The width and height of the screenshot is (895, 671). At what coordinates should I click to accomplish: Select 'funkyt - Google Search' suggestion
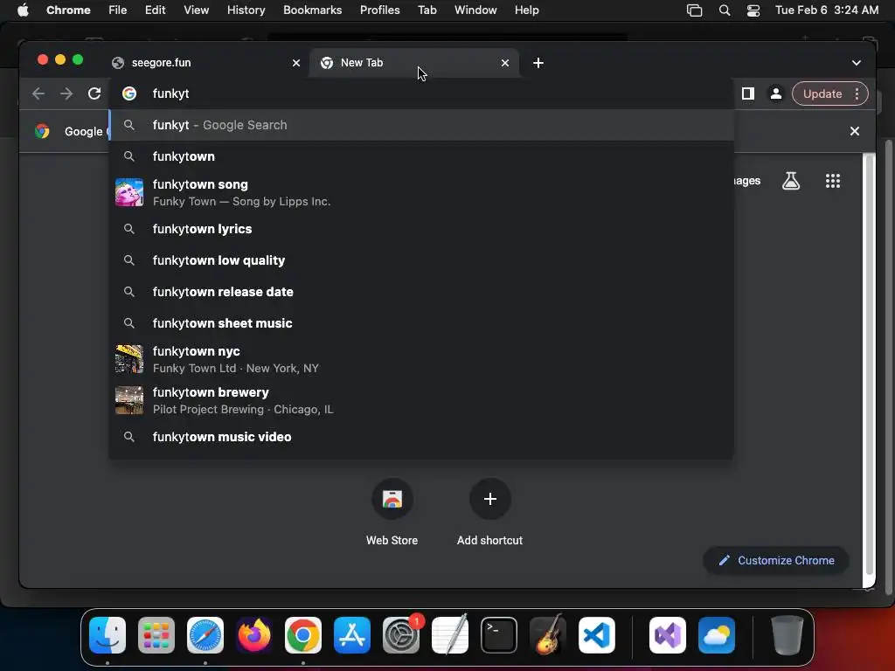(420, 125)
